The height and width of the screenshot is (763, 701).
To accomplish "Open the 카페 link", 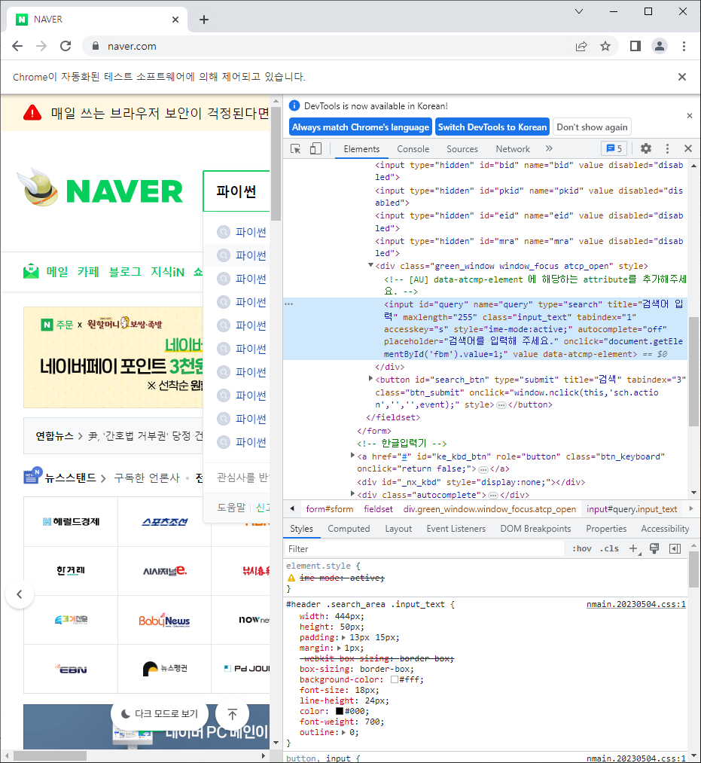I will pos(88,271).
